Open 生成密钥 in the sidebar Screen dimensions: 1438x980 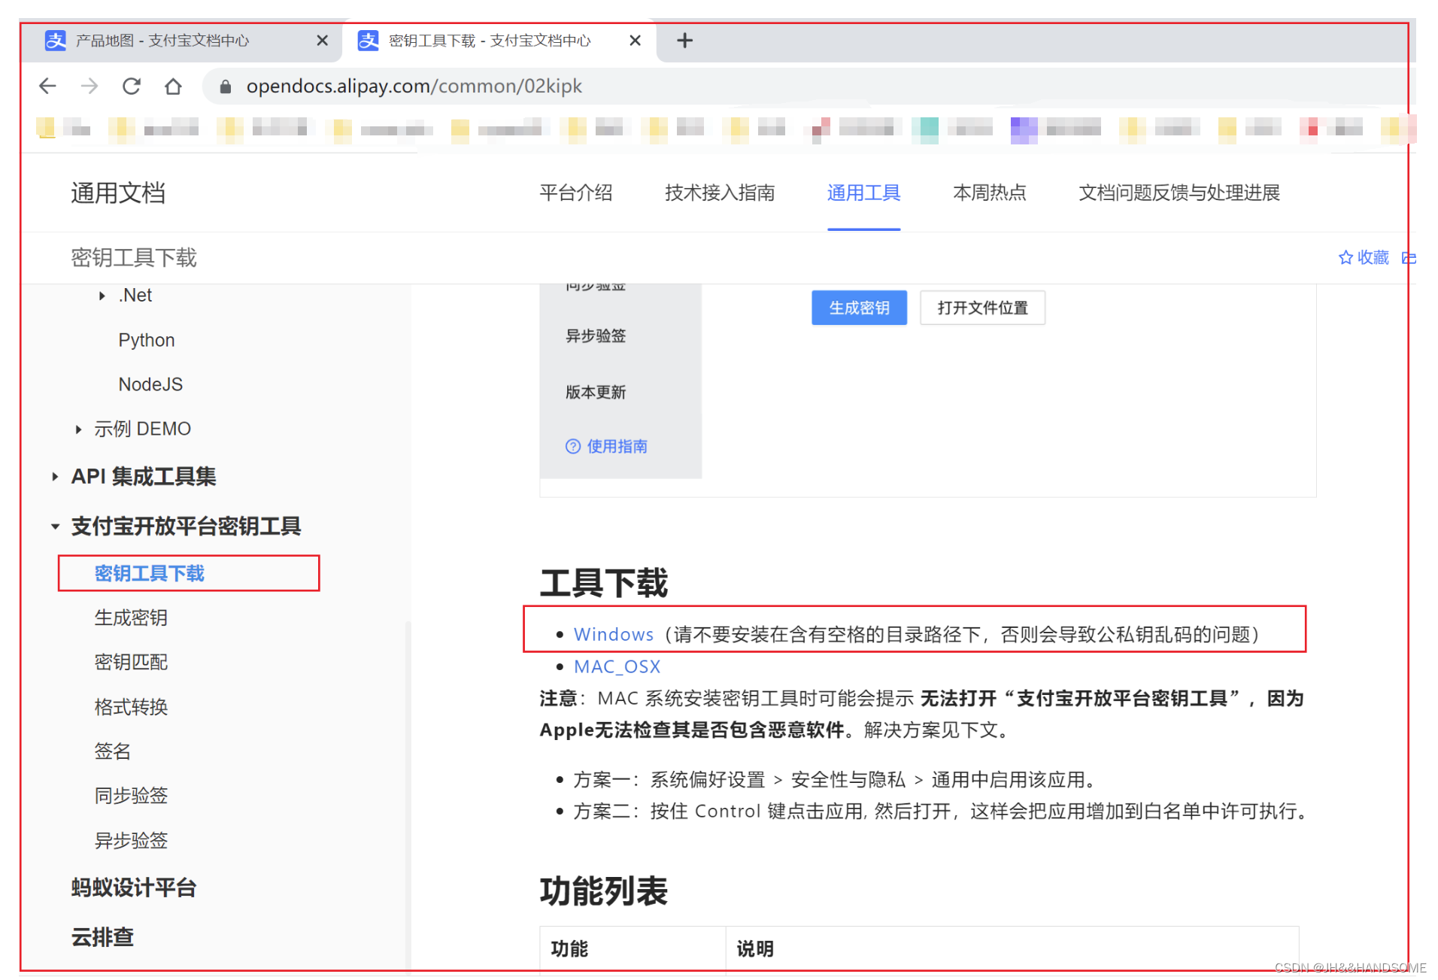pyautogui.click(x=131, y=618)
